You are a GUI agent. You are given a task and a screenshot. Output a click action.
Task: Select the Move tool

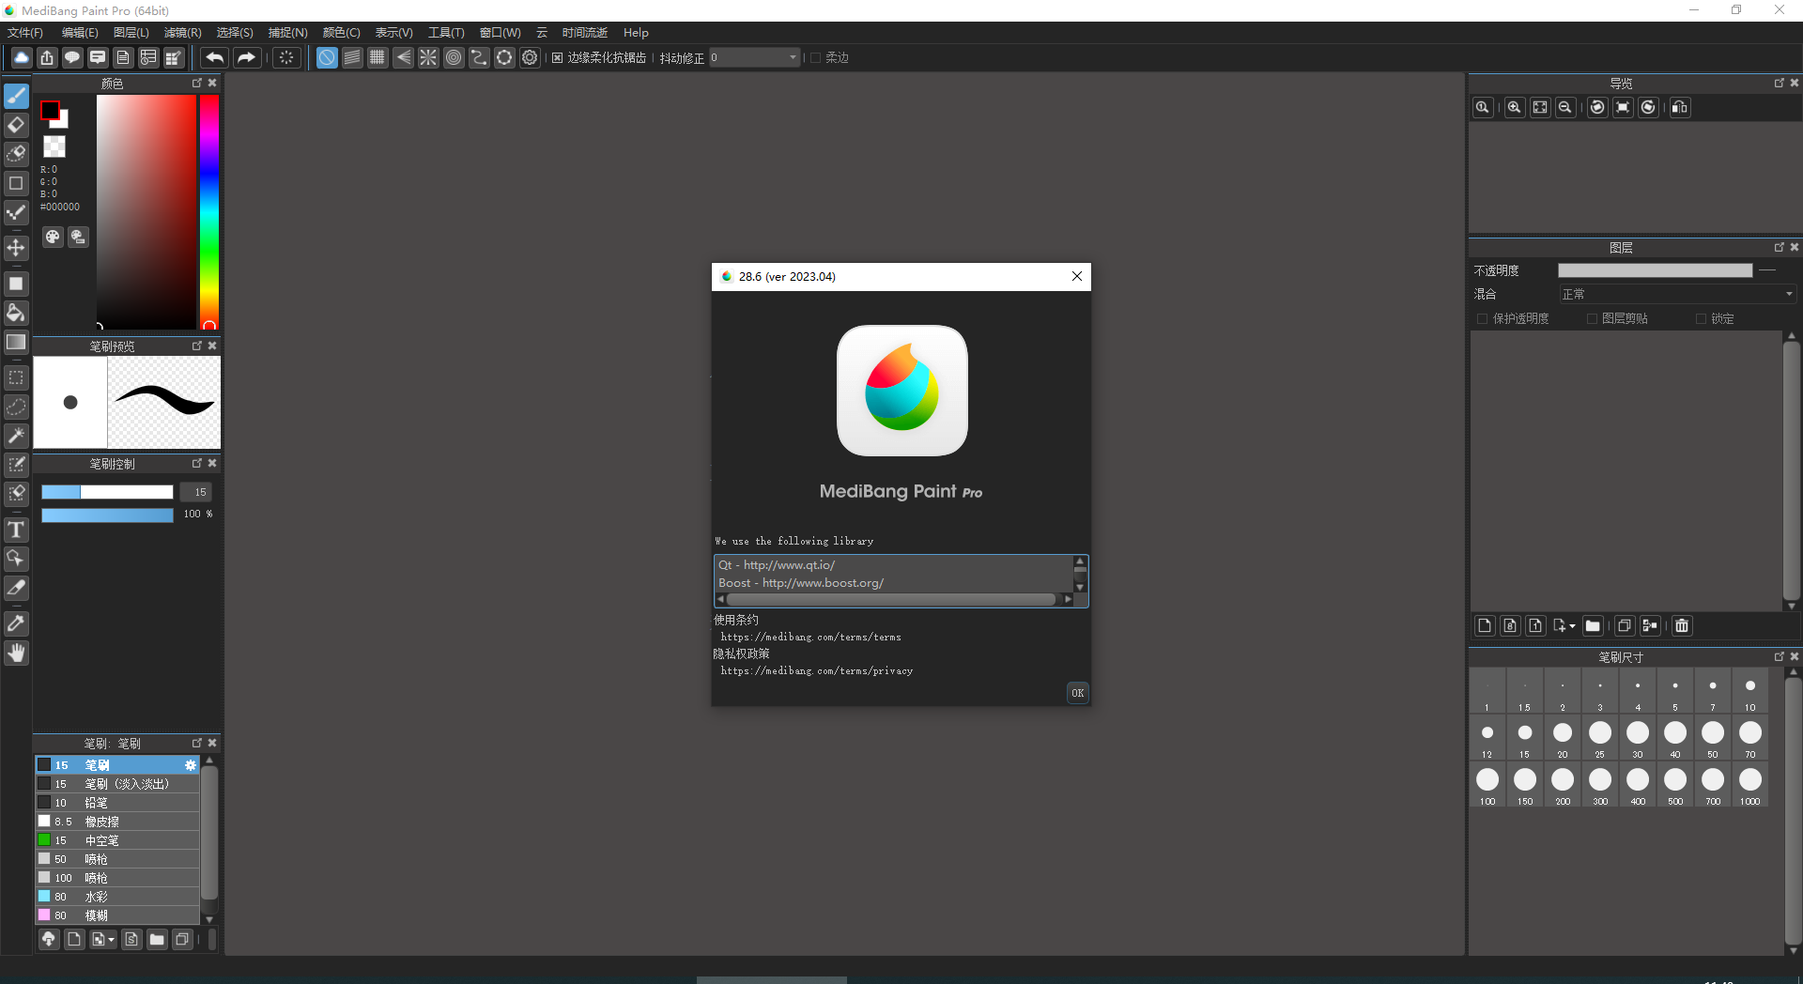16,248
